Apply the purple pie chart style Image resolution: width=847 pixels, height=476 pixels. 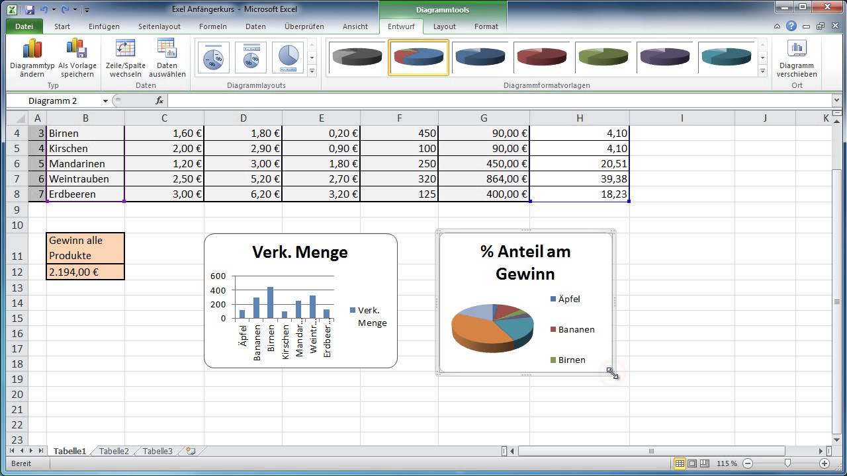(x=664, y=58)
